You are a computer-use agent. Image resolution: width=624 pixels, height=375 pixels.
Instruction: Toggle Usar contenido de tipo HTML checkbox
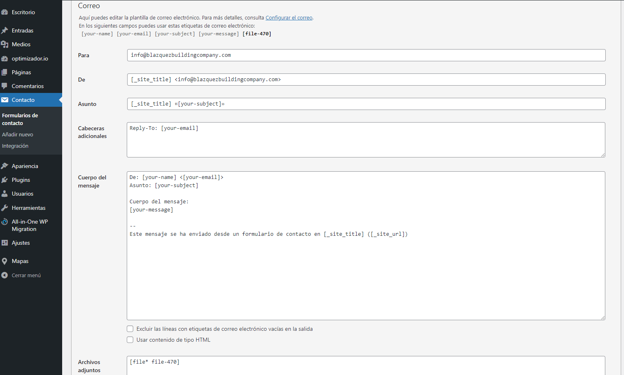pyautogui.click(x=130, y=340)
